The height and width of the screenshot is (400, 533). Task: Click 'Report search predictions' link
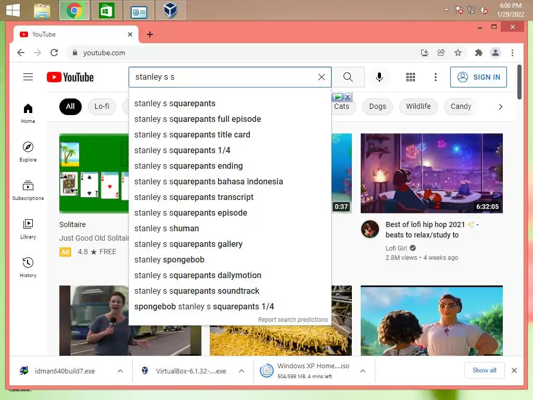click(293, 320)
